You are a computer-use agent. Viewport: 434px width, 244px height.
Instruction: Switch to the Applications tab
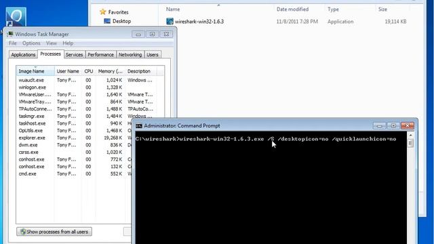point(23,54)
